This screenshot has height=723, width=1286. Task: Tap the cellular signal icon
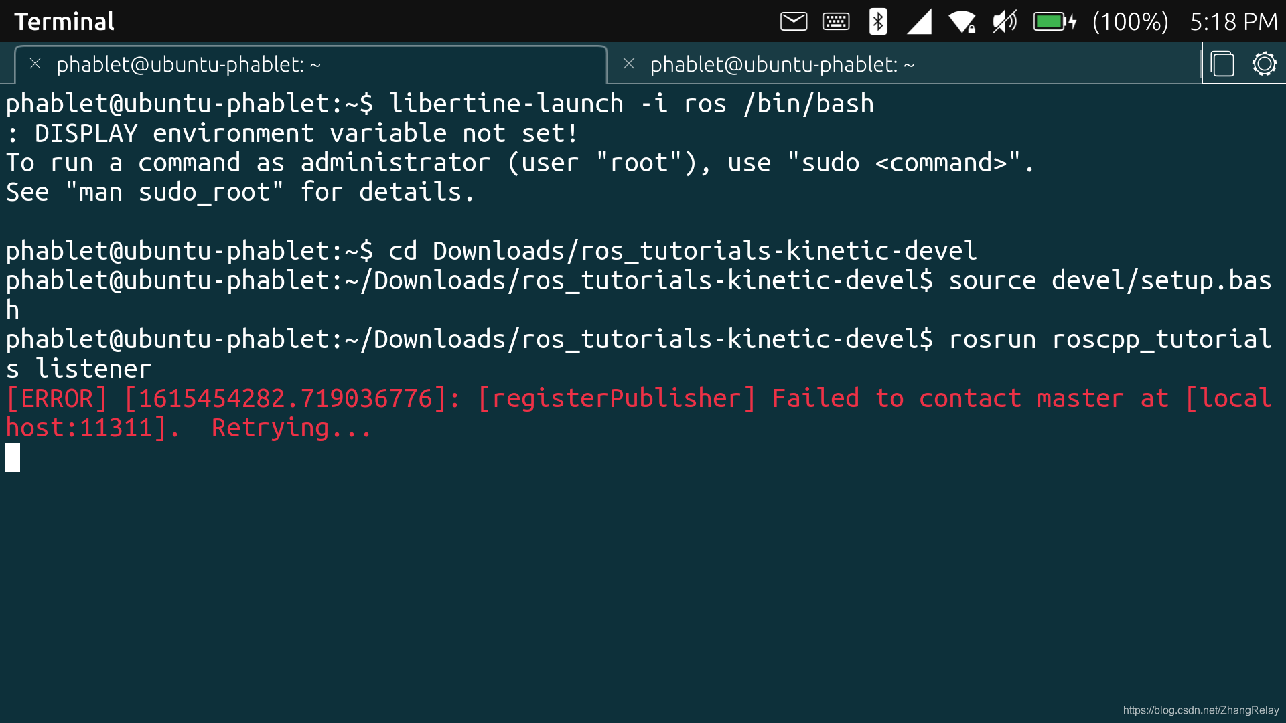tap(920, 21)
